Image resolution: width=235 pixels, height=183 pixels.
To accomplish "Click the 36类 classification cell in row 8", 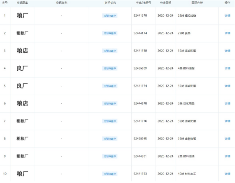I will [187, 138].
